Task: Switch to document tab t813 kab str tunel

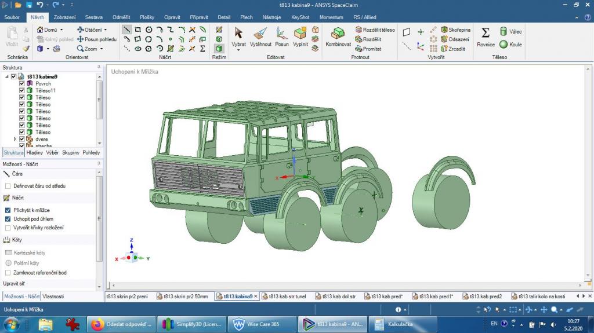Action: (284, 297)
